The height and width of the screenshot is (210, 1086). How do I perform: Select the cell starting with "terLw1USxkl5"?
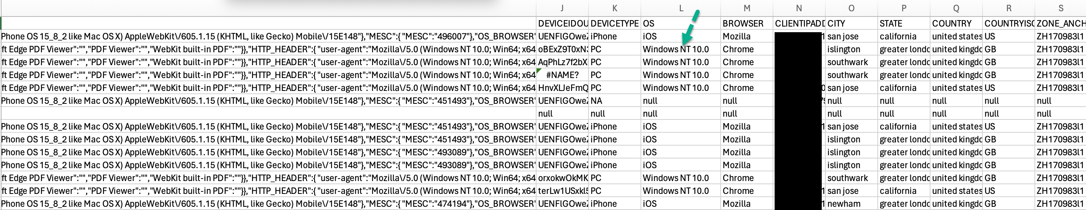coord(562,191)
